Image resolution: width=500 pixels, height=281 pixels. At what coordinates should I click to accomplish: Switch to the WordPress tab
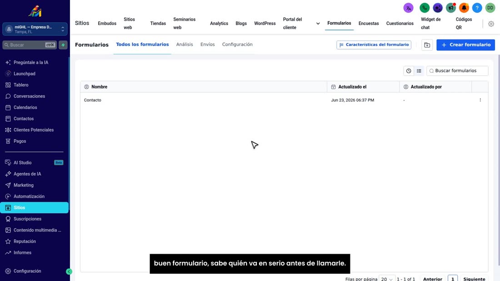pyautogui.click(x=265, y=24)
